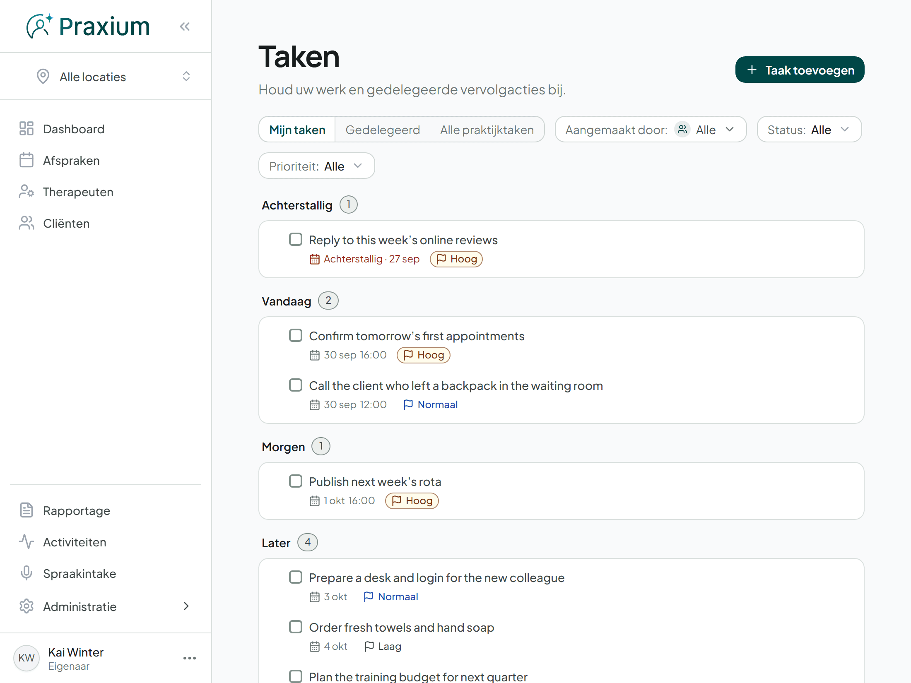
Task: Tick the backpack client call task checkbox
Action: tap(296, 385)
